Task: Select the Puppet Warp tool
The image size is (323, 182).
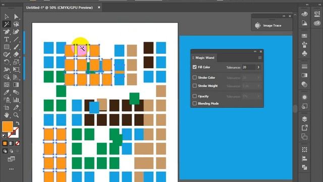Action: coord(7,70)
